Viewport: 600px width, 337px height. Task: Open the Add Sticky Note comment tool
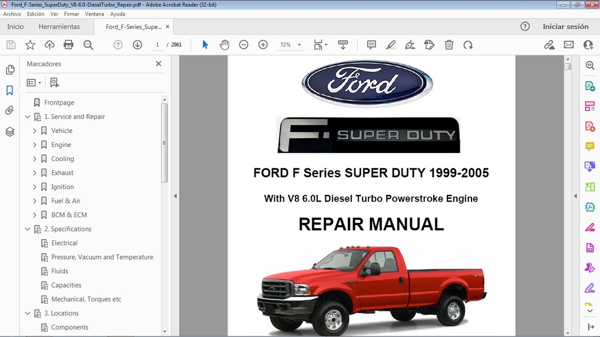371,44
